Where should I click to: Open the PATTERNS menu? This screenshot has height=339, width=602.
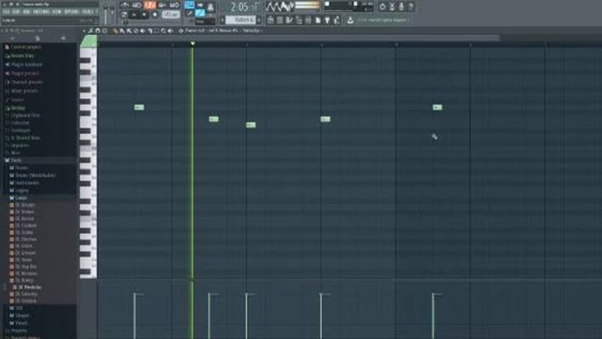(41, 12)
